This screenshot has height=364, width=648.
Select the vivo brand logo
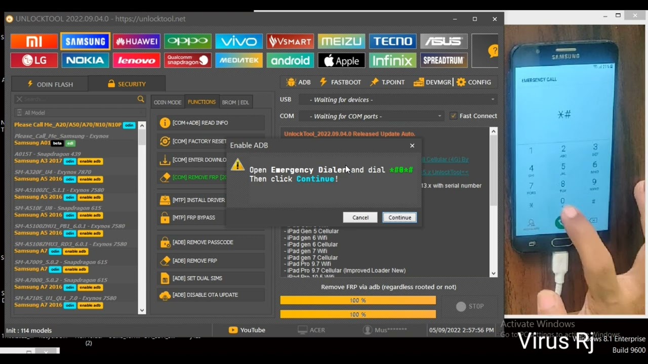click(x=239, y=41)
